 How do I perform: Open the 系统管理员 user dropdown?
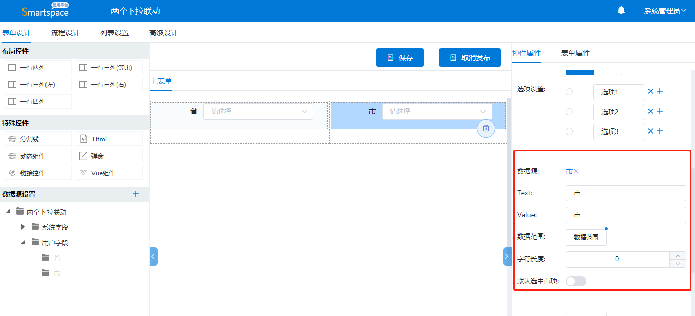click(x=665, y=11)
